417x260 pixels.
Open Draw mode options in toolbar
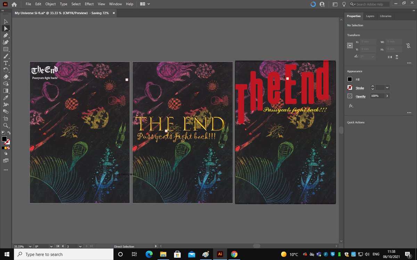[6, 154]
